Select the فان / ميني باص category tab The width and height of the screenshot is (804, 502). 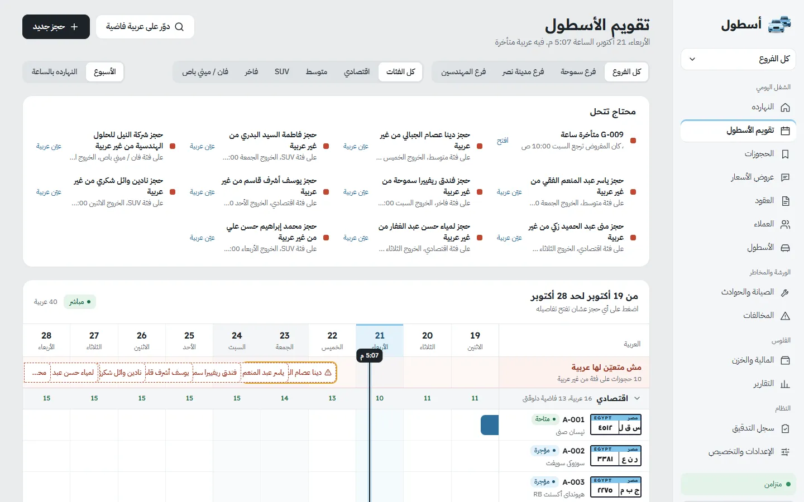click(x=205, y=72)
